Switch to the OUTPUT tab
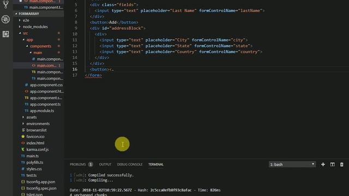Screen dimensions: 349x196 [105, 164]
